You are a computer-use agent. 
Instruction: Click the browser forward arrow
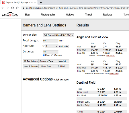pos(7,8)
